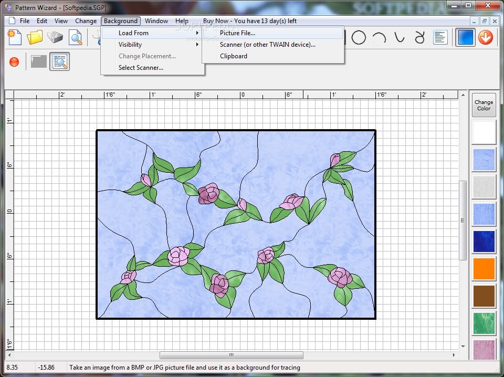Click the scroll up arrow of the canvas

click(463, 95)
